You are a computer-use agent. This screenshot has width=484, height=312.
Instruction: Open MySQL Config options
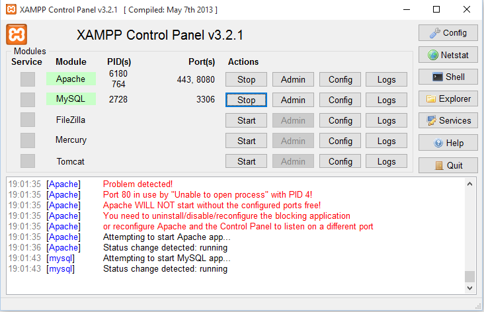340,100
